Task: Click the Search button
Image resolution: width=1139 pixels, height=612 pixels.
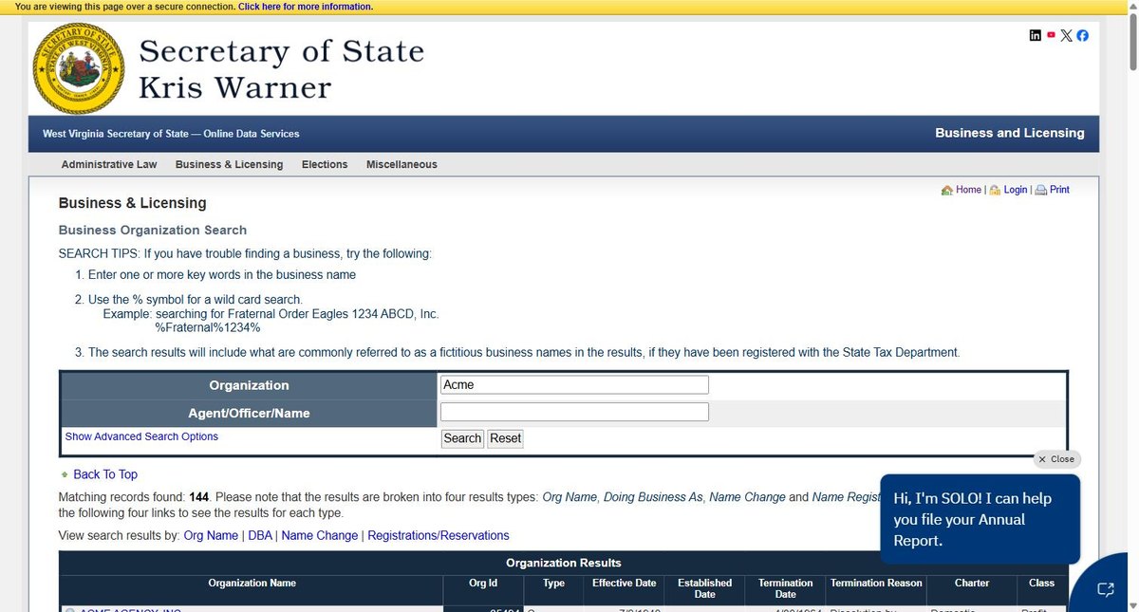Action: 462,438
